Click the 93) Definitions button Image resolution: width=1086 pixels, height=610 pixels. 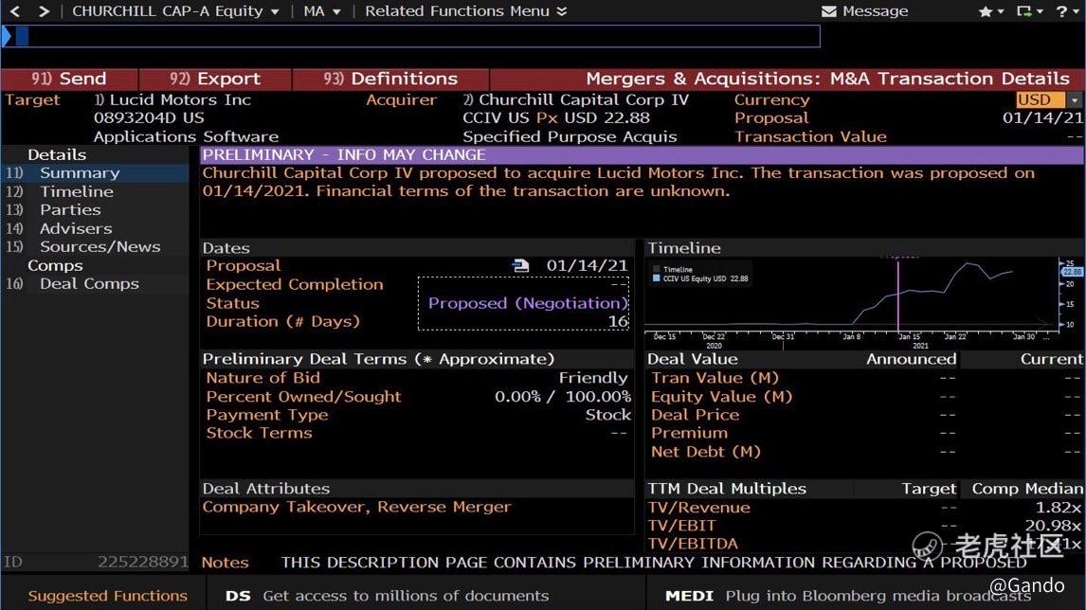(390, 79)
